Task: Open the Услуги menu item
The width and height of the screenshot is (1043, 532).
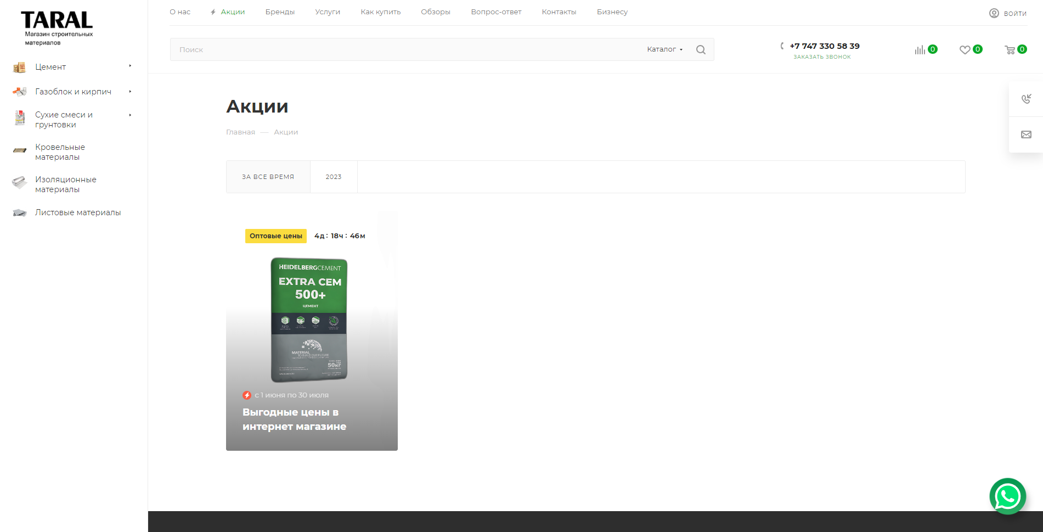Action: pyautogui.click(x=328, y=12)
